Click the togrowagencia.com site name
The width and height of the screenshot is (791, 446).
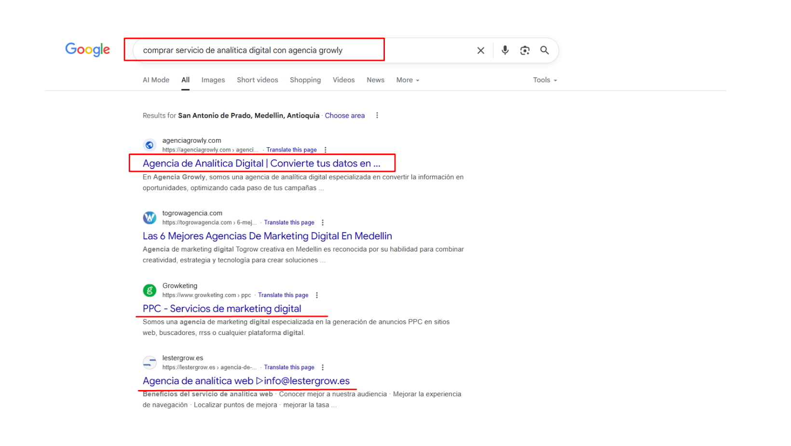click(x=192, y=213)
